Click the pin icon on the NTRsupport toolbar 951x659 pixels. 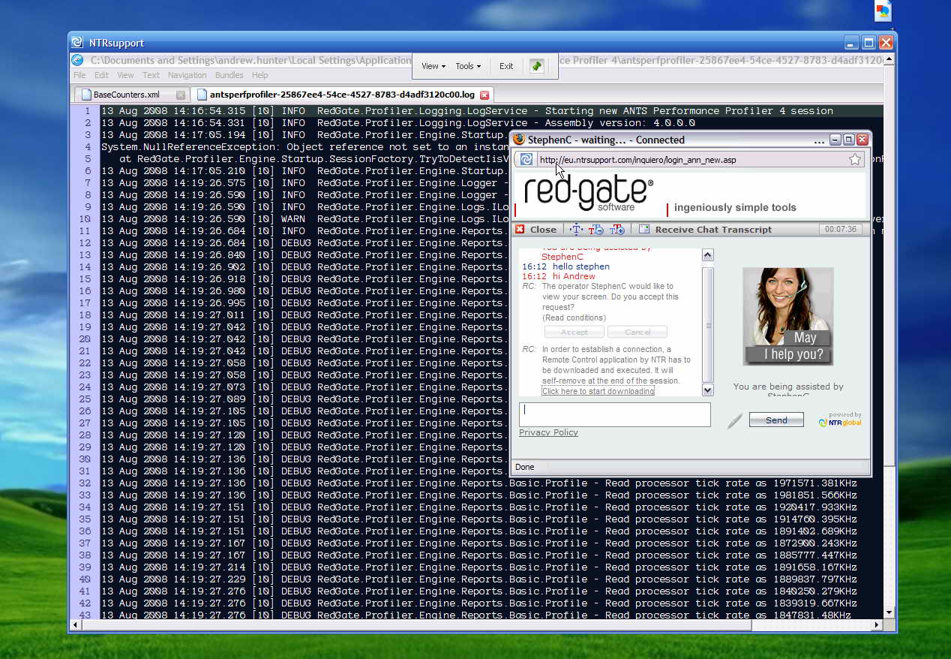pyautogui.click(x=536, y=66)
